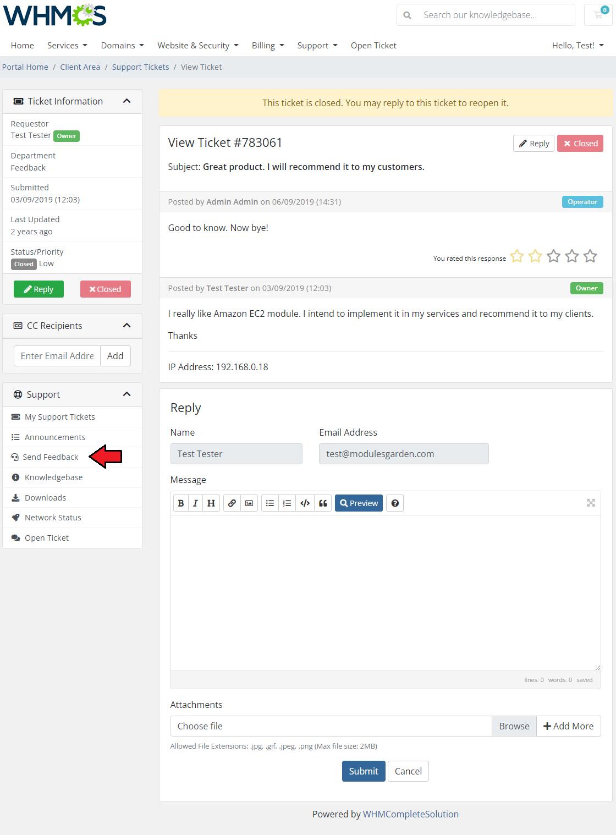This screenshot has height=835, width=616.
Task: Open Announcements in sidebar
Action: 72,437
